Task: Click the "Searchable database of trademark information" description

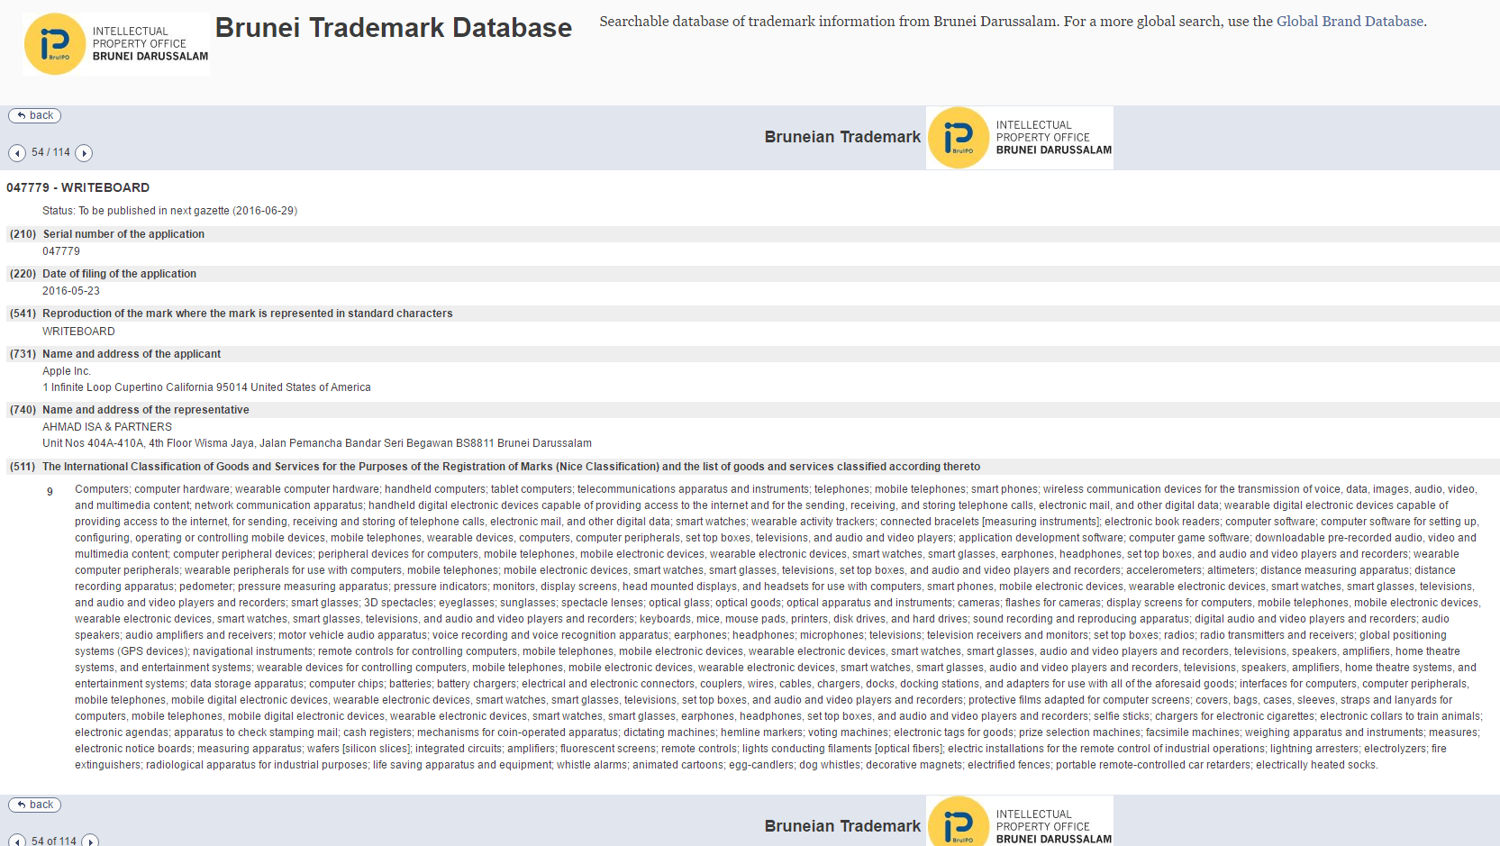Action: (1013, 22)
